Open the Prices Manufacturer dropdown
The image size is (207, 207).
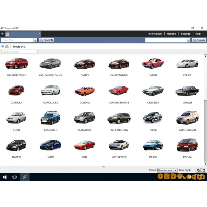167,170
